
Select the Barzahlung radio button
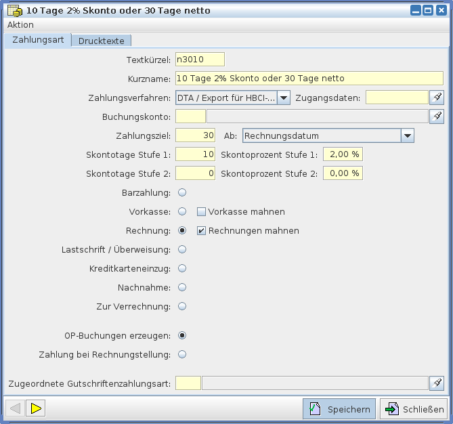[182, 193]
